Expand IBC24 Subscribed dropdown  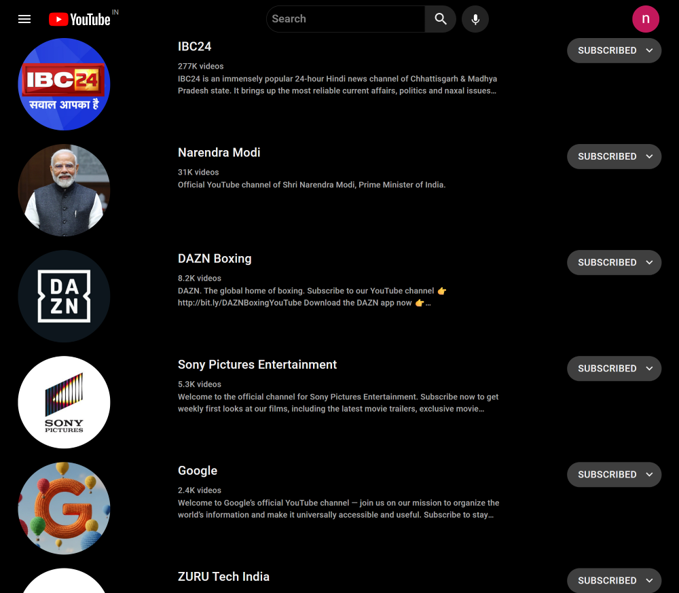tap(614, 51)
